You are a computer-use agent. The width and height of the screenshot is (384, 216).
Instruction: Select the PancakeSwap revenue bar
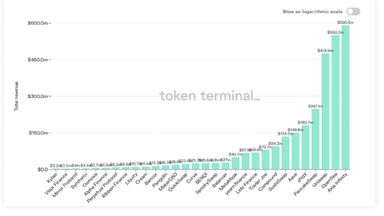click(315, 139)
